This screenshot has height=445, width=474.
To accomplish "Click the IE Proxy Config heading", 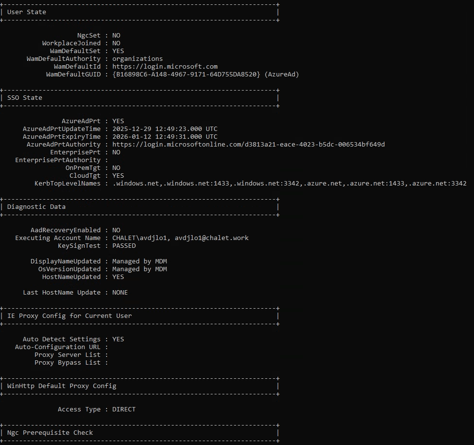I will point(70,316).
